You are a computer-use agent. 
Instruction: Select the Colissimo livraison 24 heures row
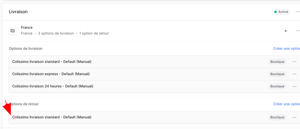point(154,86)
